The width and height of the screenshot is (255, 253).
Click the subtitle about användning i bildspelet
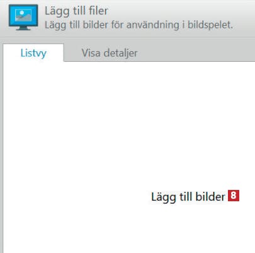pyautogui.click(x=139, y=25)
